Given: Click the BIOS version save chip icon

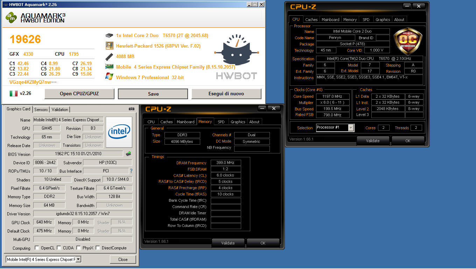Looking at the screenshot, I should click(128, 153).
